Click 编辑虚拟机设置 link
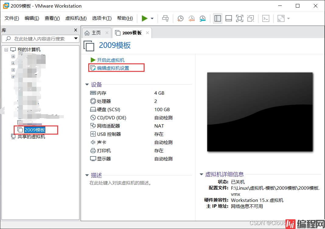325x229 pixels. [x=113, y=68]
